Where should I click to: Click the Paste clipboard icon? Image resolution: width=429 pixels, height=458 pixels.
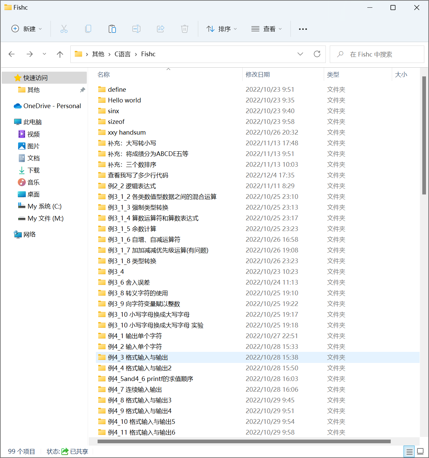click(112, 29)
